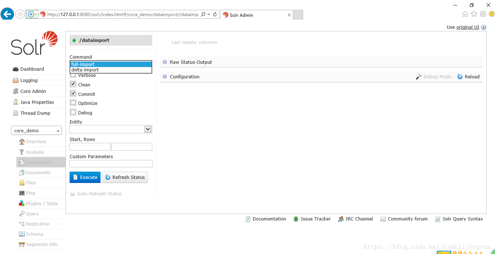Collapse the Raw Status-Output section

point(165,62)
